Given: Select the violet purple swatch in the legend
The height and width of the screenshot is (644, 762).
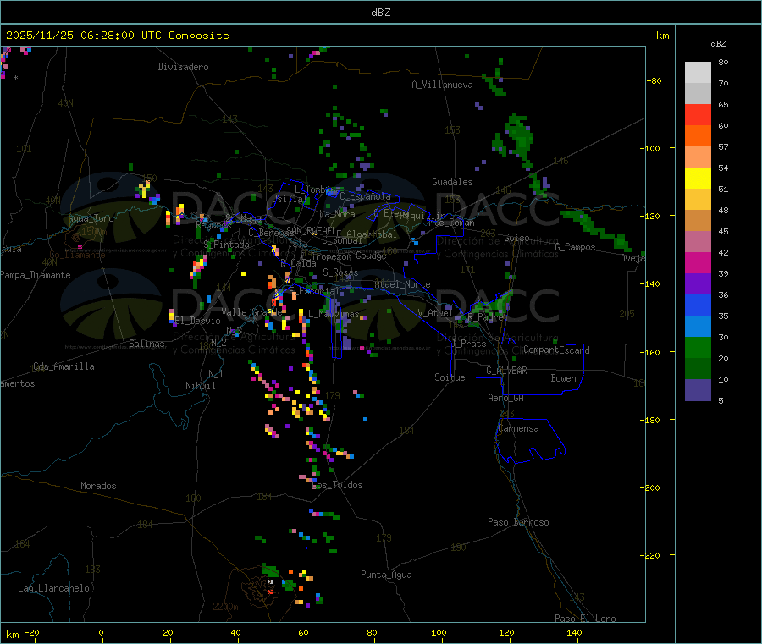Looking at the screenshot, I should pos(698,284).
